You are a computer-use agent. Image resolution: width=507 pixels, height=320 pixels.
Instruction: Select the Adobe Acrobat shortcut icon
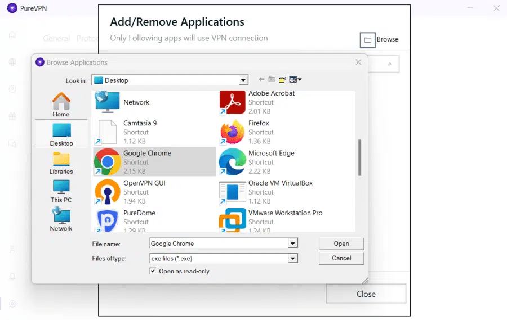point(232,103)
